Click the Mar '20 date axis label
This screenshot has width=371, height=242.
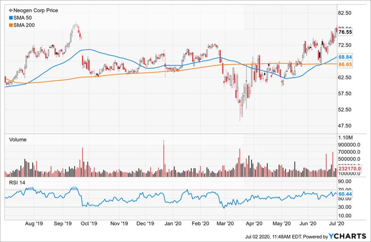(225, 223)
